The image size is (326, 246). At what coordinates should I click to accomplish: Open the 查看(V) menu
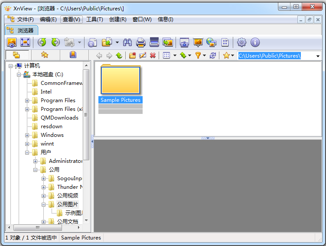coord(72,19)
